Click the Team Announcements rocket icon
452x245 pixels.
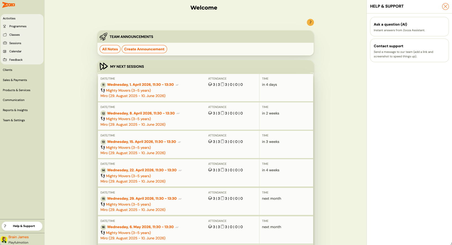click(x=103, y=37)
